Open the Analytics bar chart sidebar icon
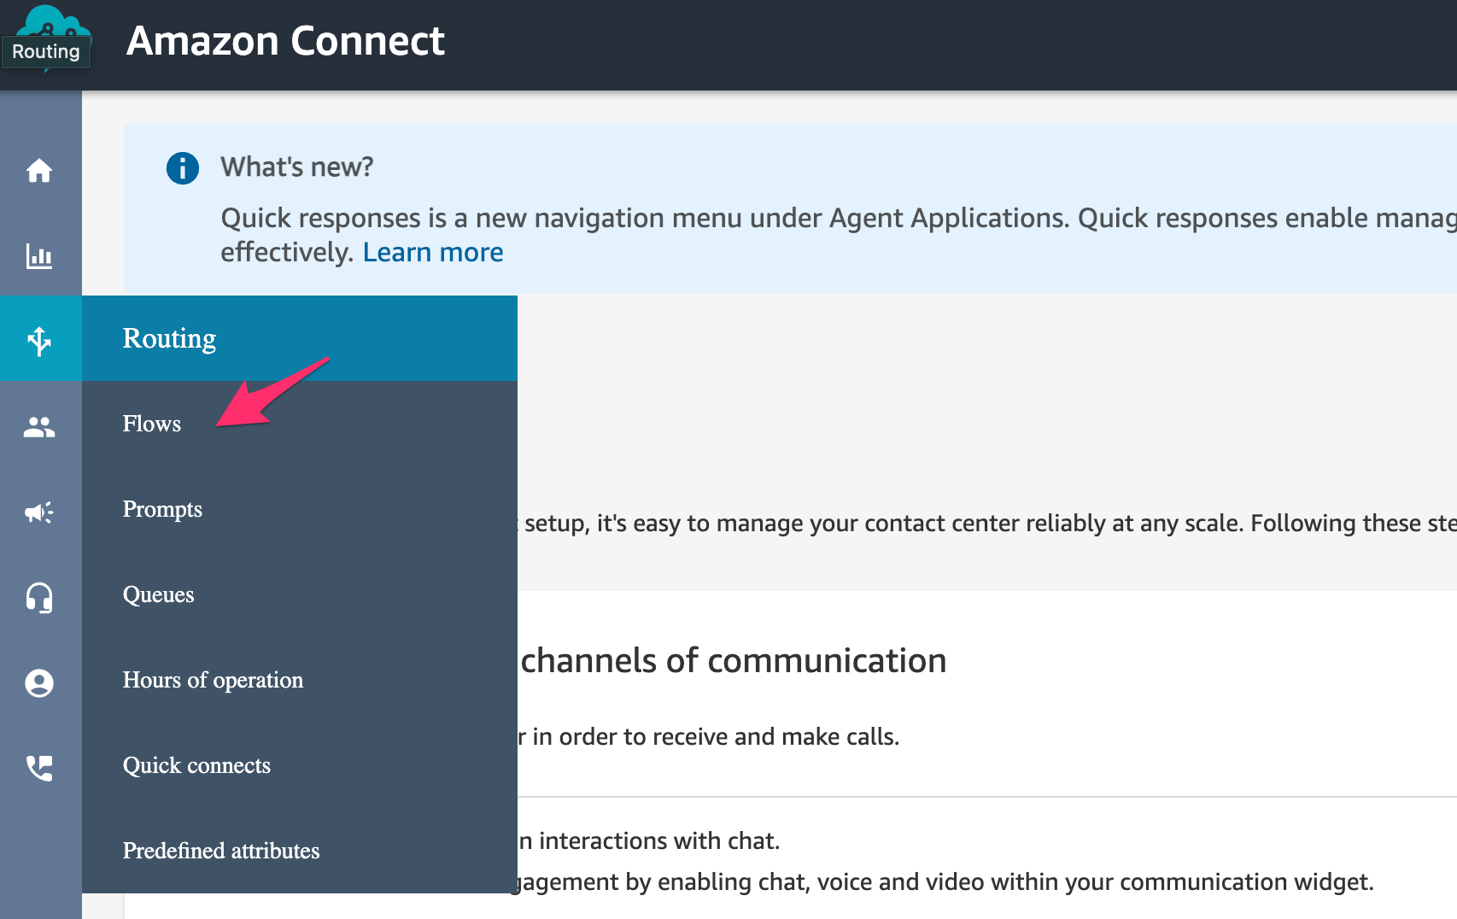 tap(39, 256)
